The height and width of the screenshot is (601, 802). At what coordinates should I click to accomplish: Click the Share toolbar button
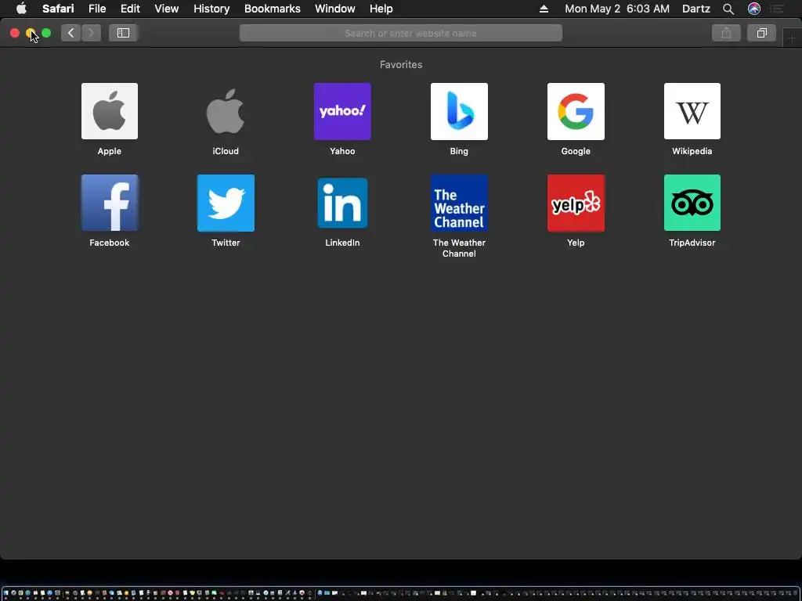pos(726,33)
